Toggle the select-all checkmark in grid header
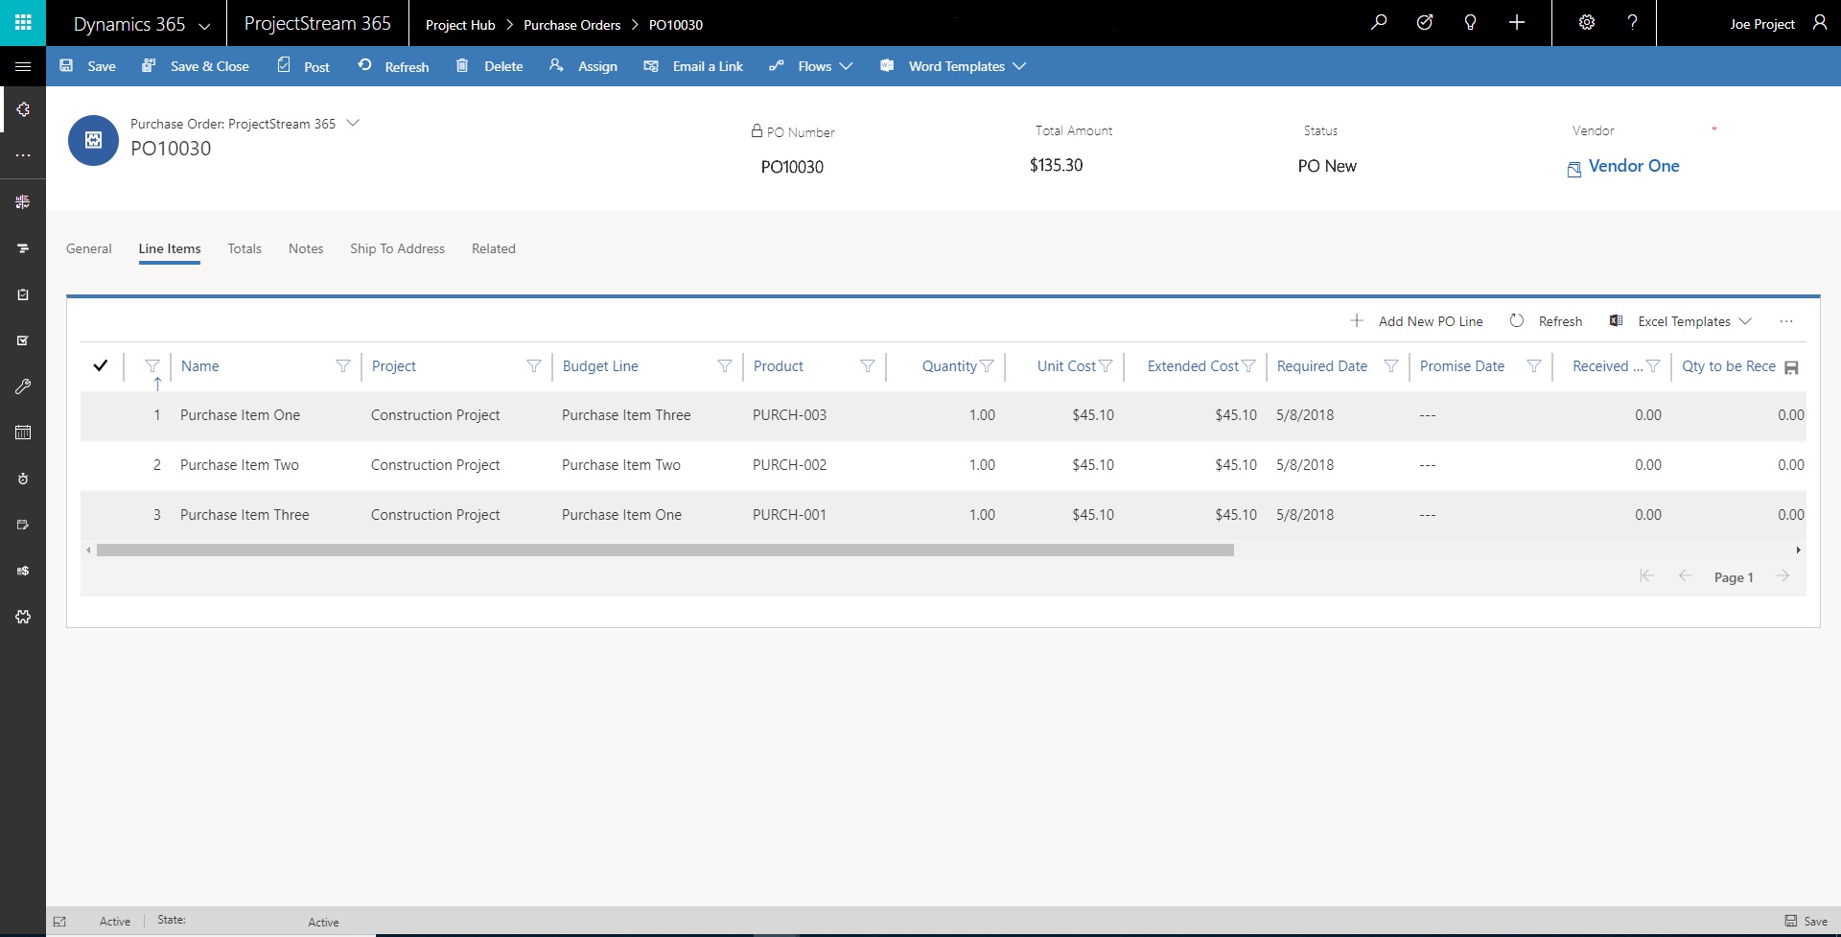 pos(100,365)
